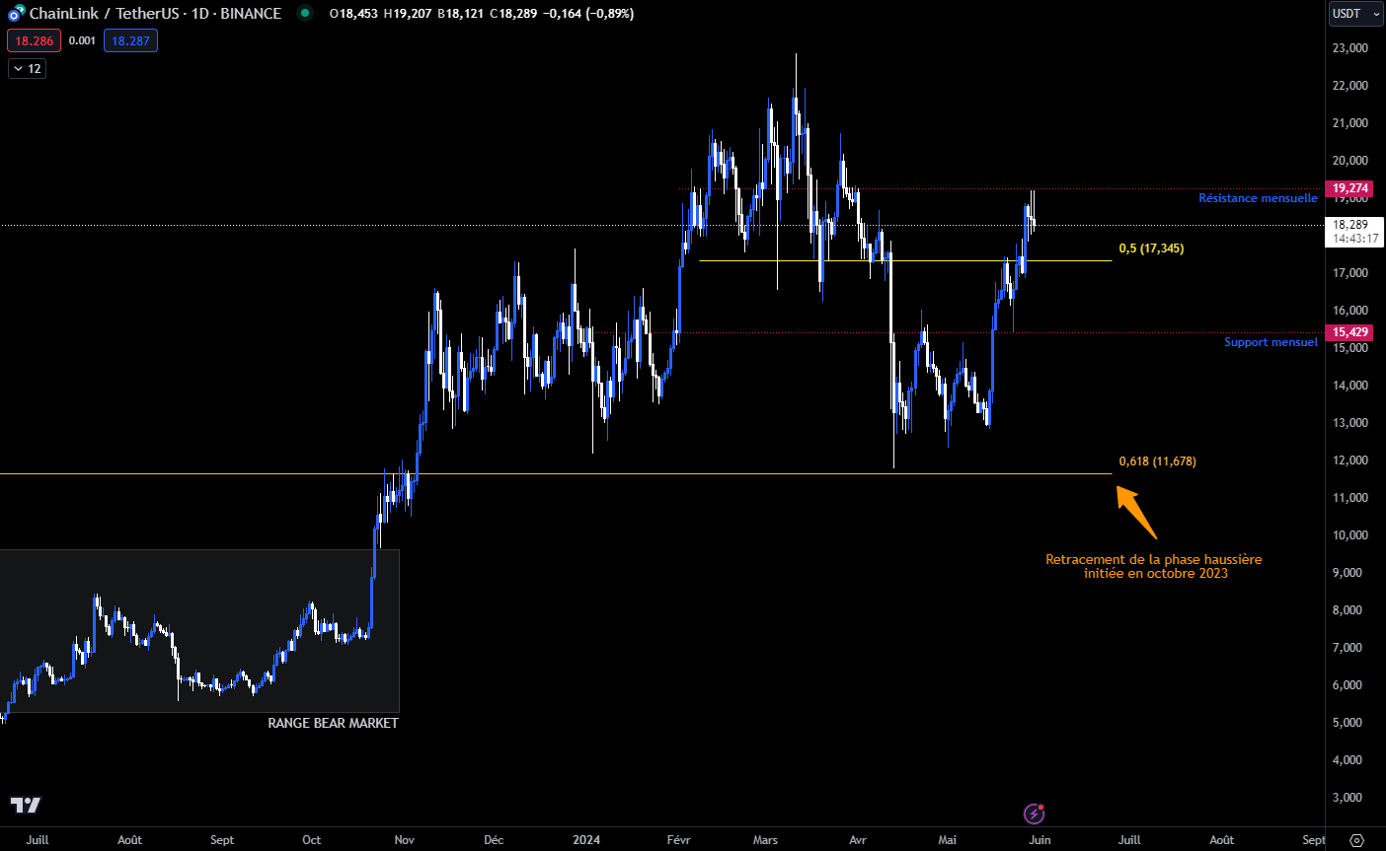The width and height of the screenshot is (1386, 851).
Task: Expand the 12 lot size dropdown
Action: click(x=26, y=68)
